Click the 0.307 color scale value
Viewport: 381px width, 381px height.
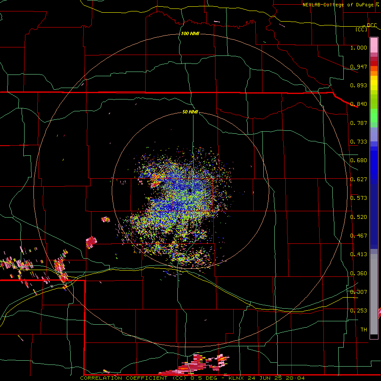(359, 292)
